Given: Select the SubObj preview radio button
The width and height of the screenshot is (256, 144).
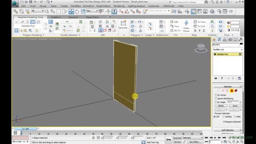Looking at the screenshot, I should tap(223, 117).
